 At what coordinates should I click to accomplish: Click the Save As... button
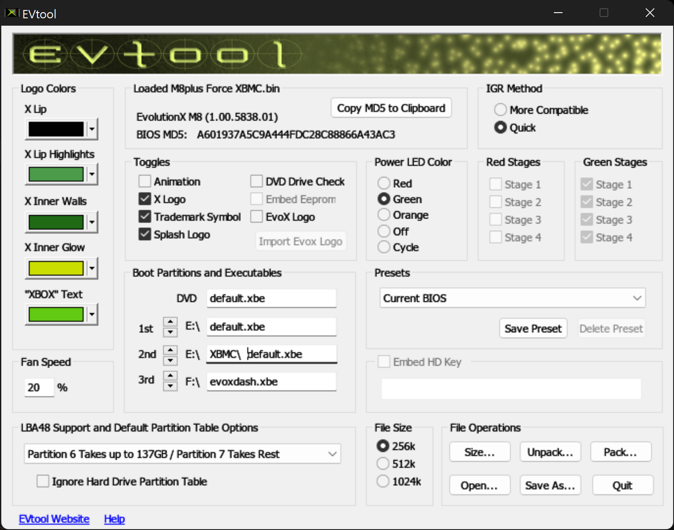550,485
